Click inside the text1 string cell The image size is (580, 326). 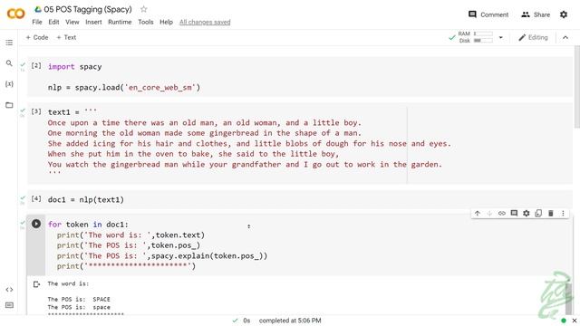(x=300, y=143)
